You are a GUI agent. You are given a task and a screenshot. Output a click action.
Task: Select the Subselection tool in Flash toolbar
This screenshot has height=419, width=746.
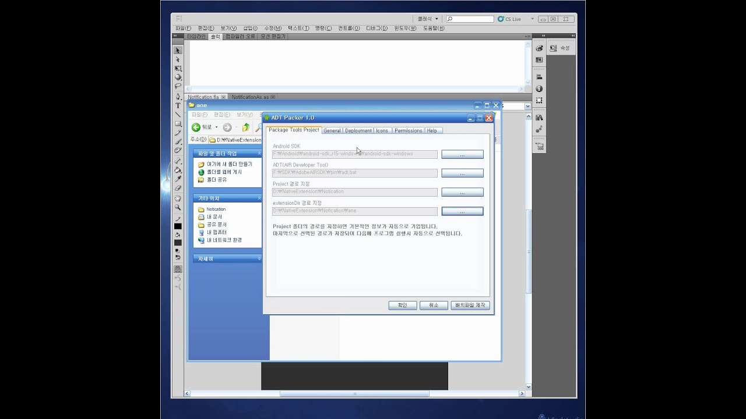(x=178, y=59)
